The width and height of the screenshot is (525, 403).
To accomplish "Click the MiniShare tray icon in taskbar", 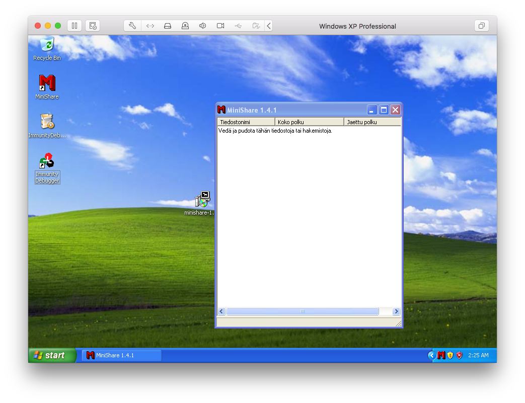I will pyautogui.click(x=441, y=355).
